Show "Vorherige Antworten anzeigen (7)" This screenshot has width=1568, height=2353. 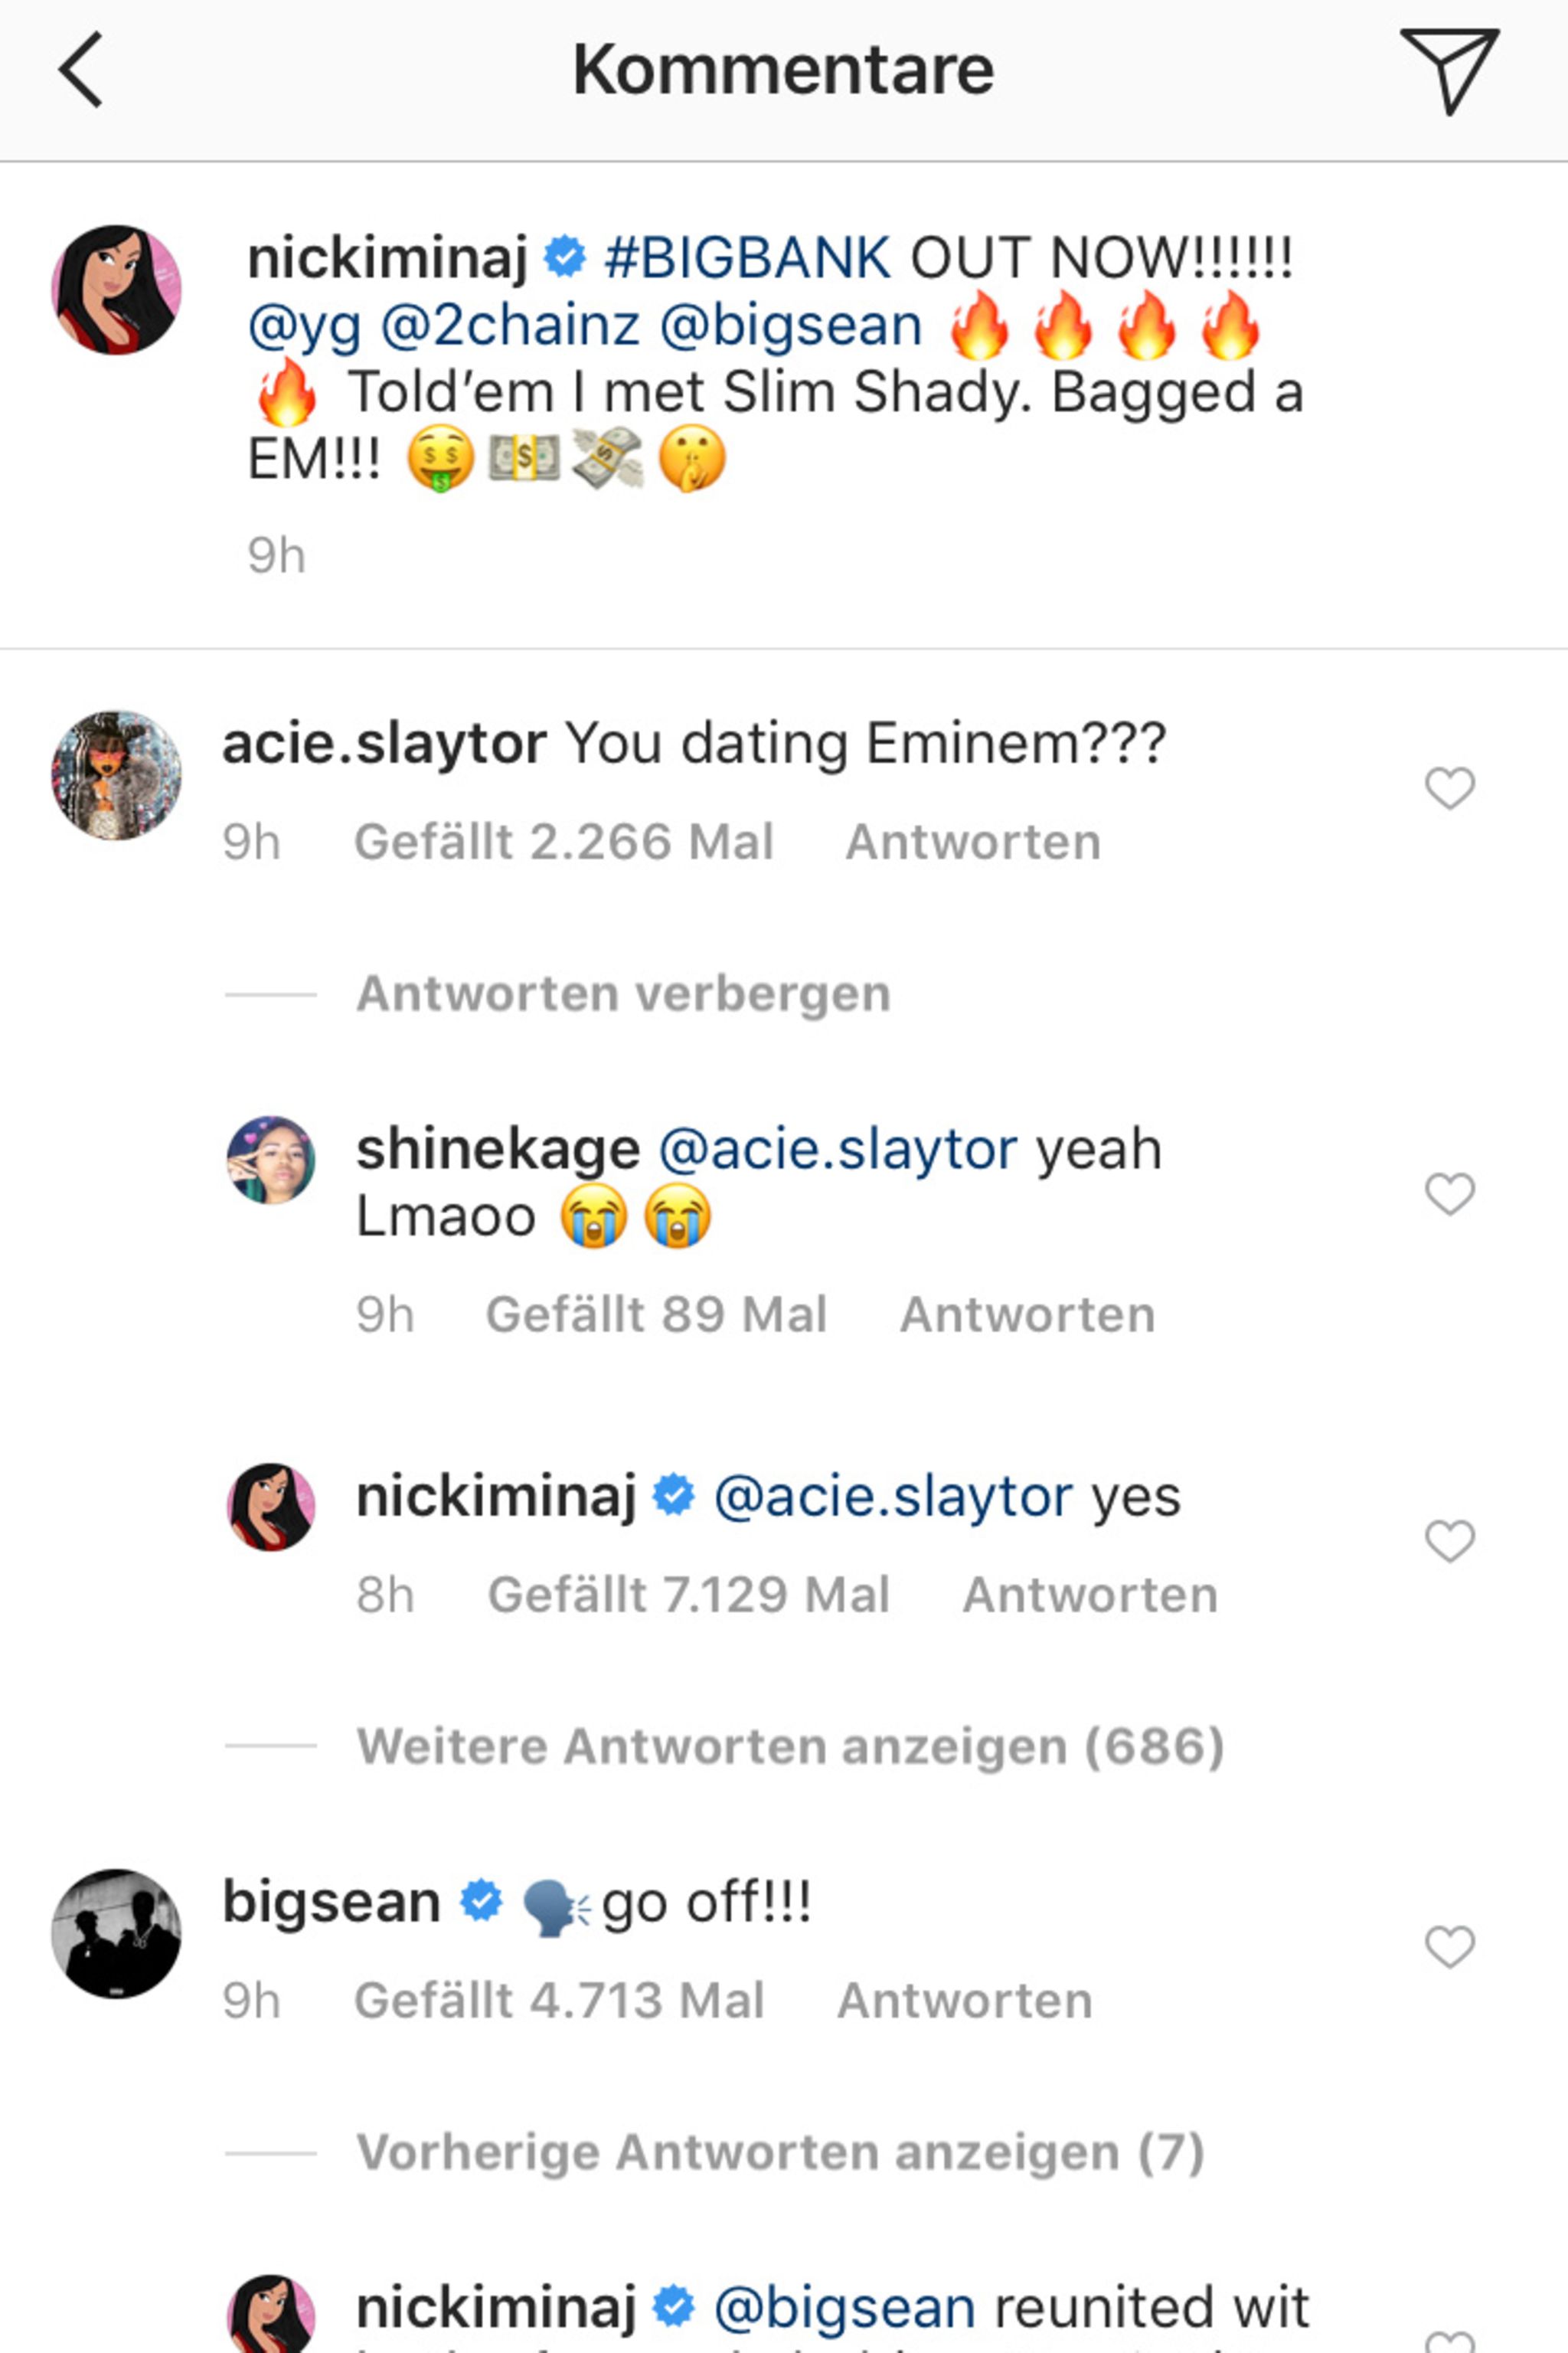(x=780, y=2152)
